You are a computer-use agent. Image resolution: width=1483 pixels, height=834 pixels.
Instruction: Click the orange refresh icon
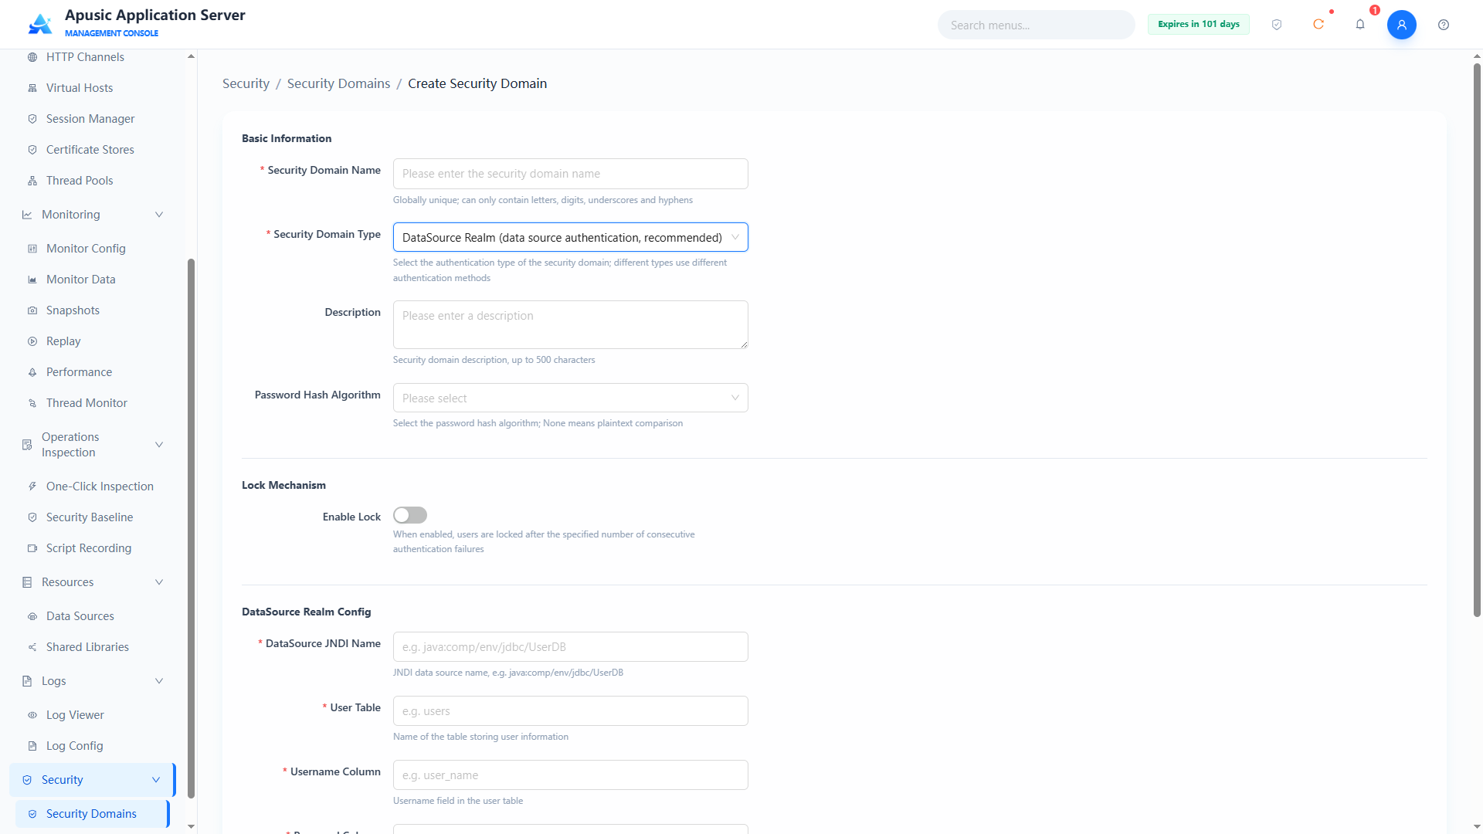[x=1318, y=25]
